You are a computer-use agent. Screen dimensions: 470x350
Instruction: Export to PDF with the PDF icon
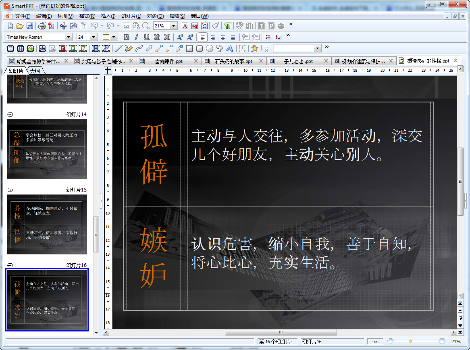coord(52,26)
